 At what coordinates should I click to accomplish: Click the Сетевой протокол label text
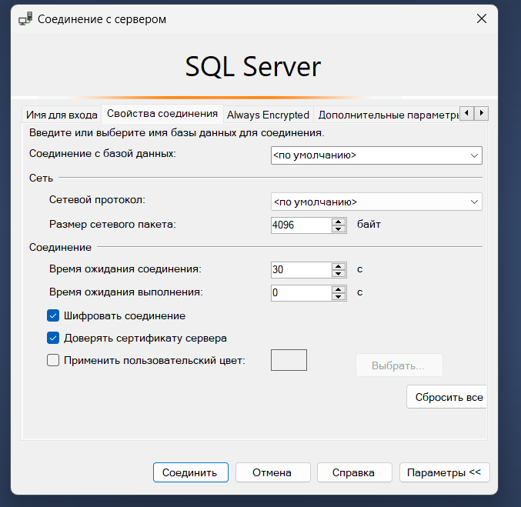point(97,200)
